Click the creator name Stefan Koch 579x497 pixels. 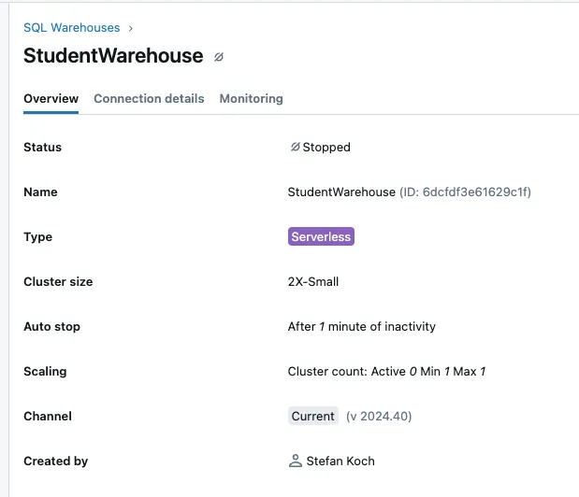point(340,461)
